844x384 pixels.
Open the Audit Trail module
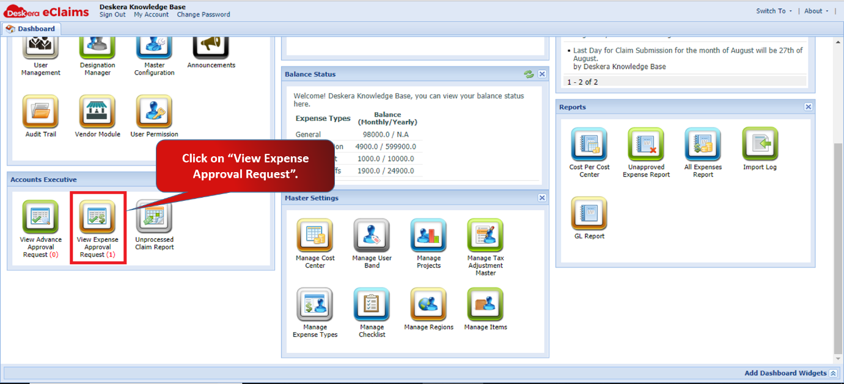point(40,112)
